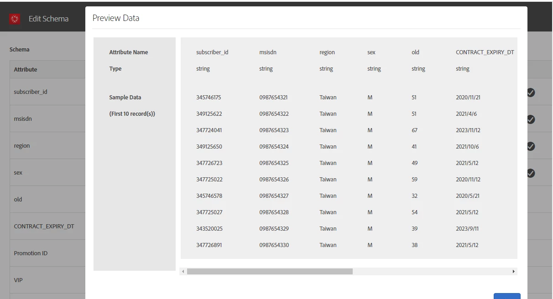Click age value 41 in old column
The width and height of the screenshot is (553, 299).
[414, 147]
